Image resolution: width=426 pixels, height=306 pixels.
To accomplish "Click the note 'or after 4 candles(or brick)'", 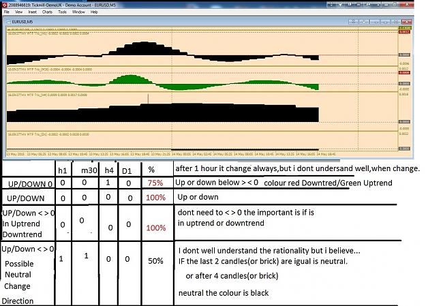I will pos(232,276).
